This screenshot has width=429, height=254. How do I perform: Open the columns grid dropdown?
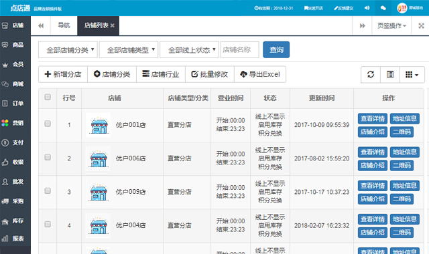[x=412, y=74]
